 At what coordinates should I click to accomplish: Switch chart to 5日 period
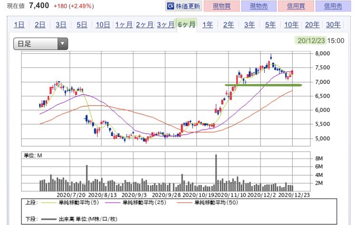click(82, 25)
